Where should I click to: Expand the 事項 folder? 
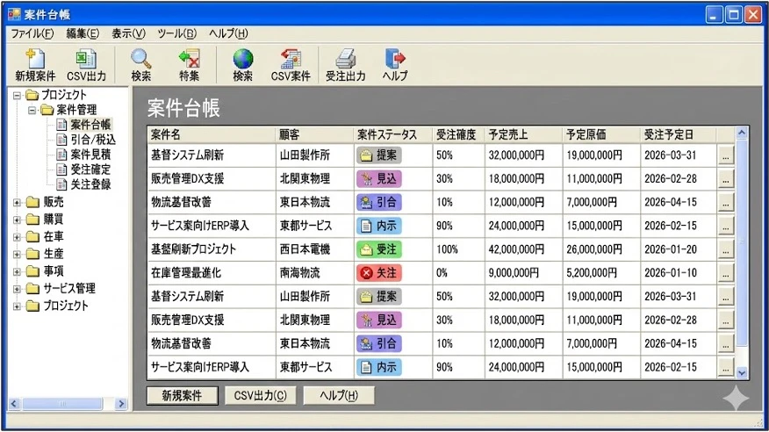click(x=18, y=271)
